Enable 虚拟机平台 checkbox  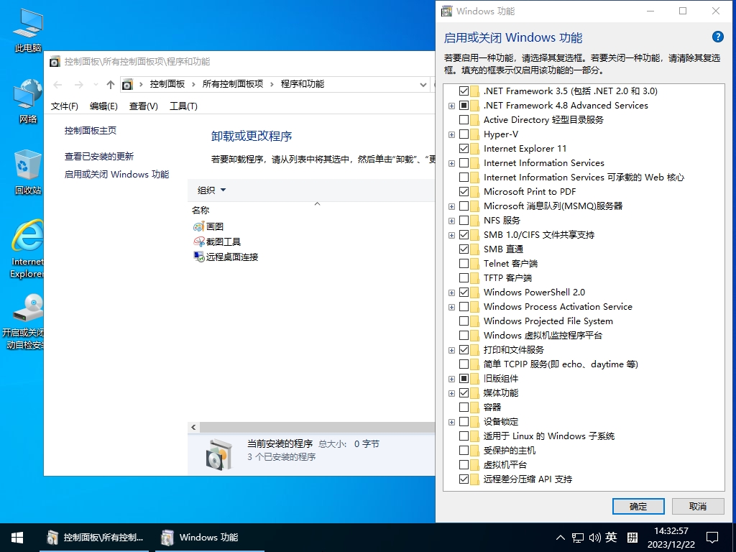point(464,465)
